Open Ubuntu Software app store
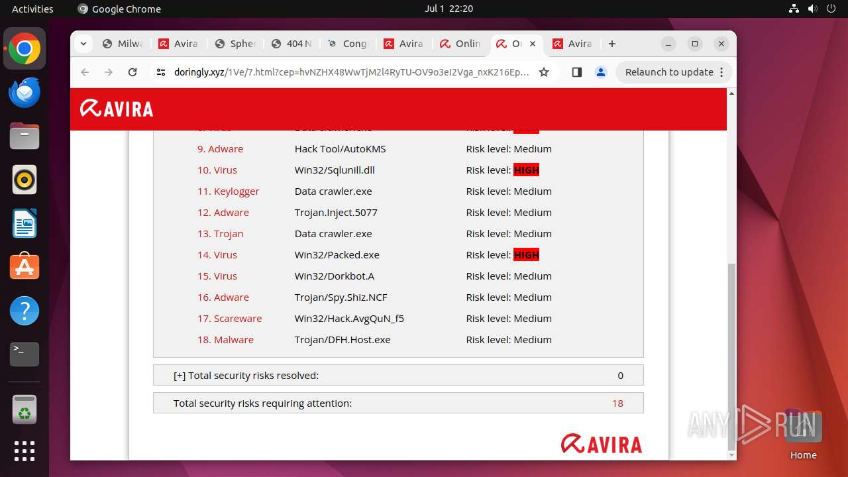 25,267
